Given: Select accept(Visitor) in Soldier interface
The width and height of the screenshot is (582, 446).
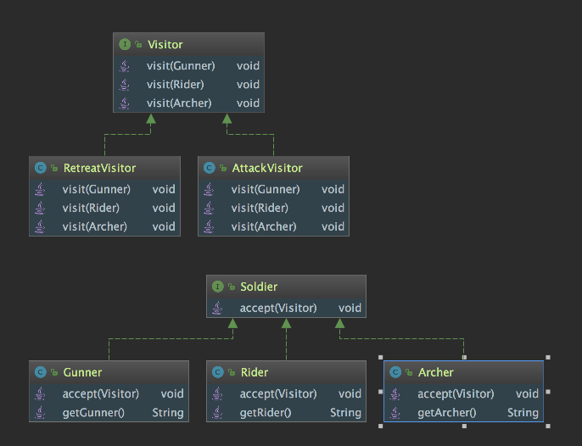Looking at the screenshot, I should pyautogui.click(x=278, y=308).
